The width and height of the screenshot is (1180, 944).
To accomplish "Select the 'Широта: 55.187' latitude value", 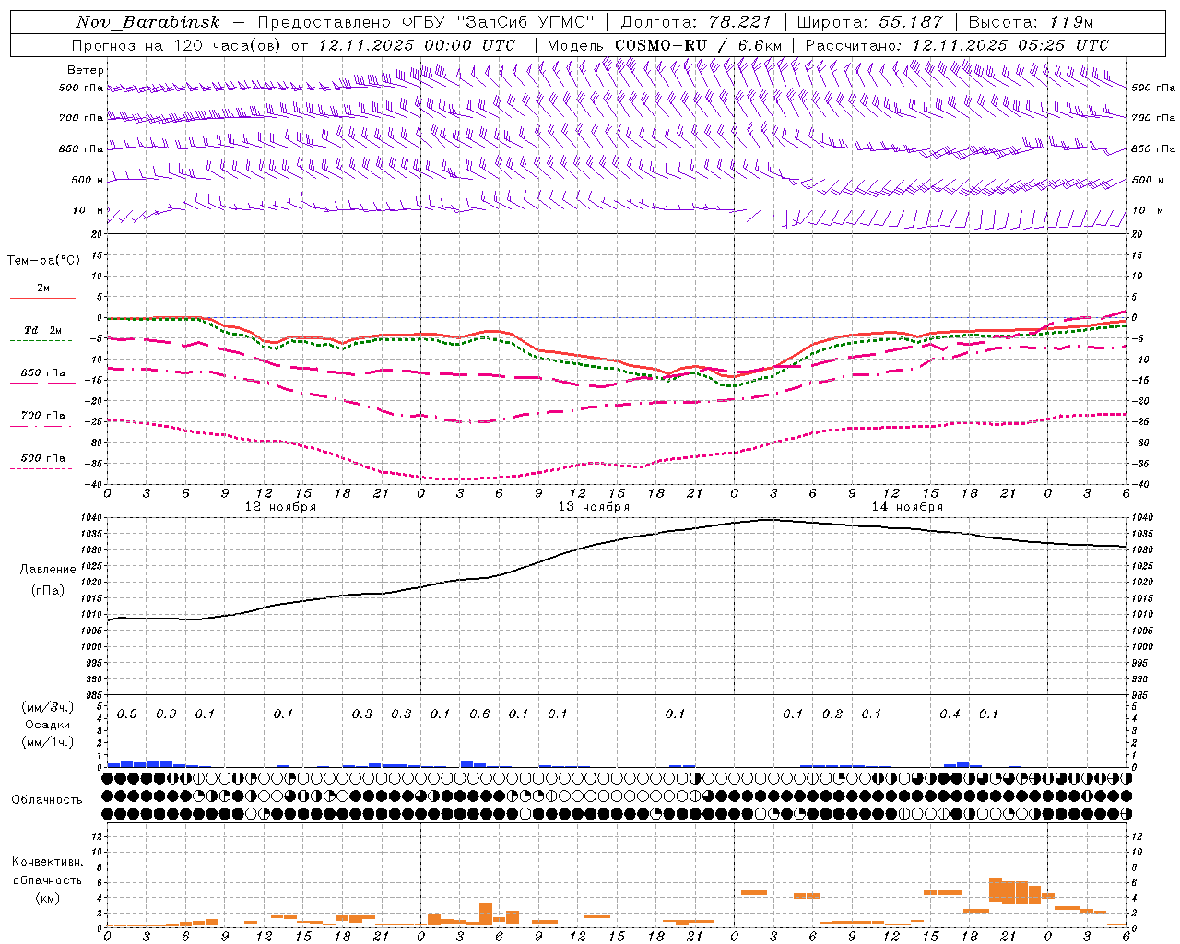I will point(869,22).
